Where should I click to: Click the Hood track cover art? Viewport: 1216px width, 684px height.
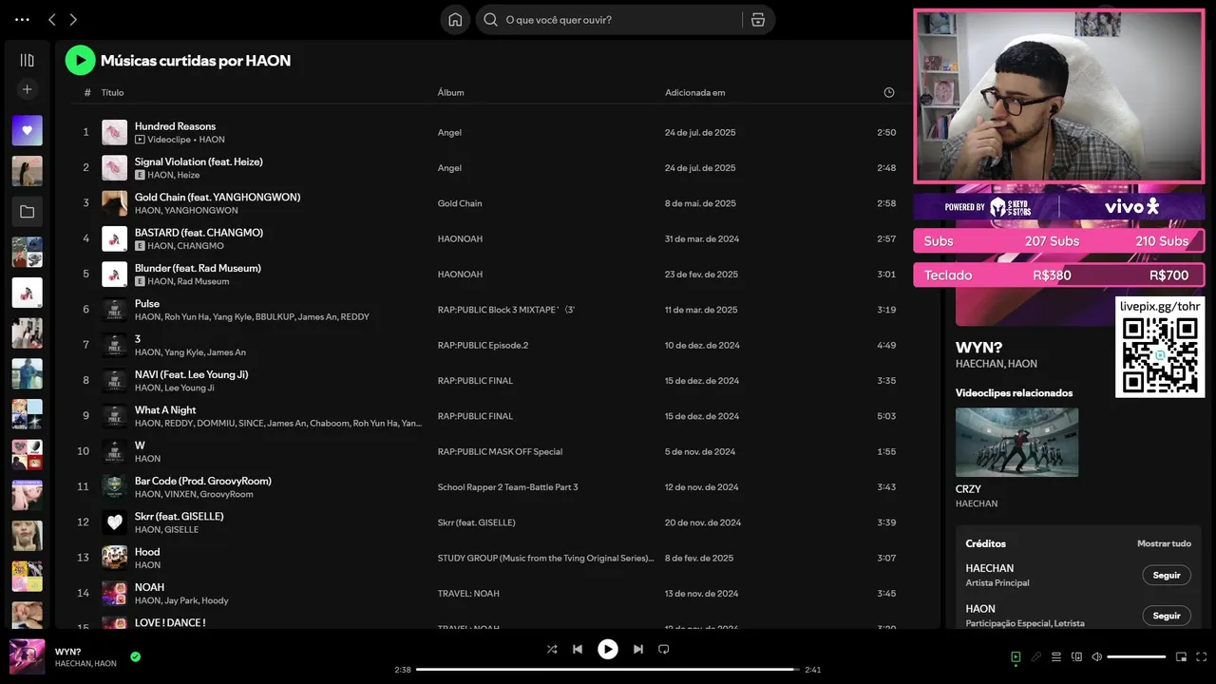coord(114,558)
